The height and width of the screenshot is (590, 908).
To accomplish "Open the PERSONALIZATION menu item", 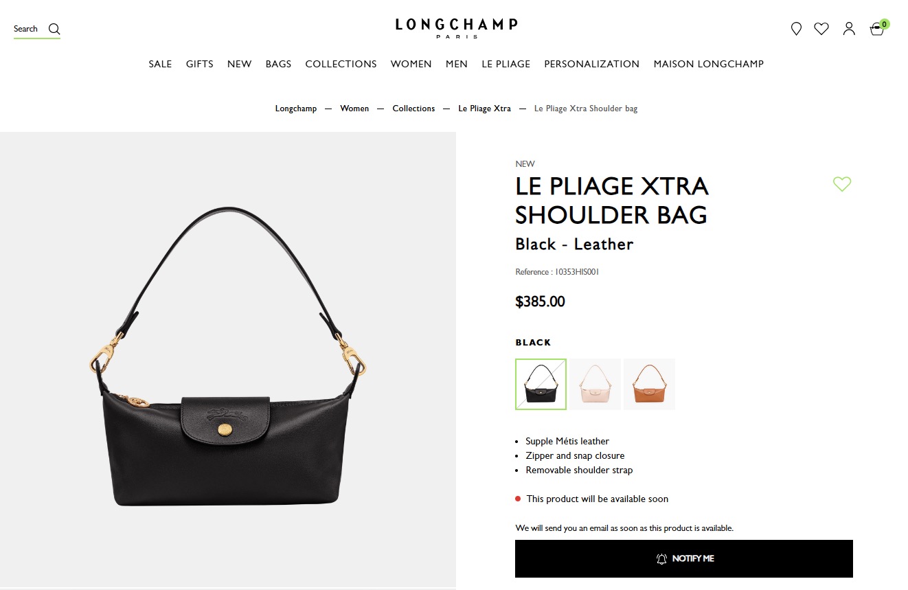I will tap(591, 64).
